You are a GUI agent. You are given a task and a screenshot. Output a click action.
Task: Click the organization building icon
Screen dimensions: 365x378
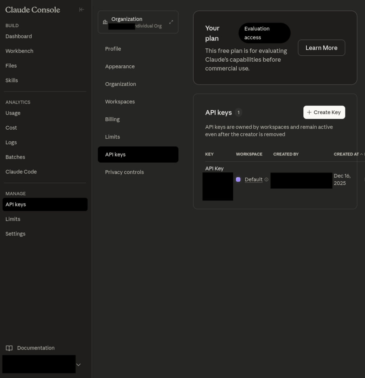(105, 22)
